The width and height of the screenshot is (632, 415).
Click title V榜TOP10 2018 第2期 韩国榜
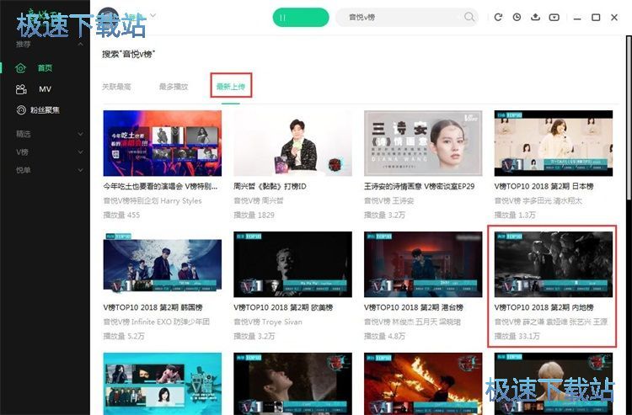tap(153, 307)
